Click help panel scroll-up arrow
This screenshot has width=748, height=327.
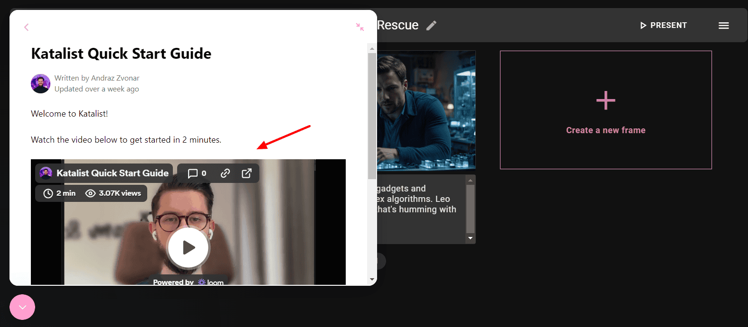coord(372,48)
